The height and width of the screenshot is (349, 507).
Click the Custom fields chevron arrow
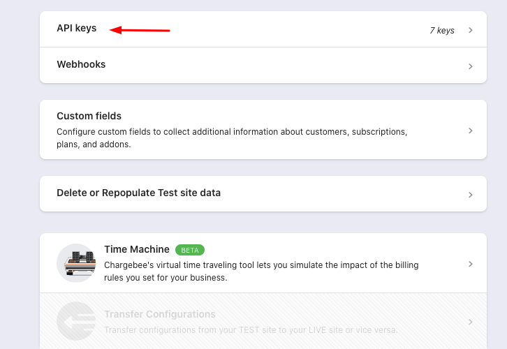[471, 131]
